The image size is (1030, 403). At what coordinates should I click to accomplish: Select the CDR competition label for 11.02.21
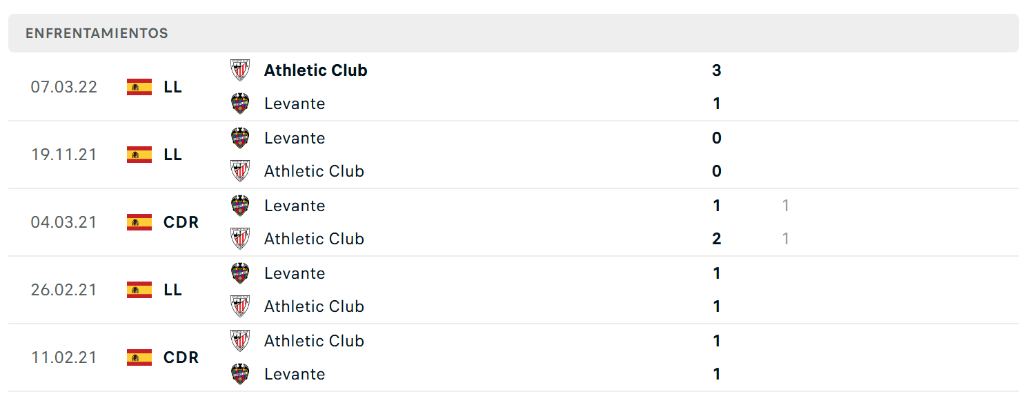pyautogui.click(x=181, y=357)
